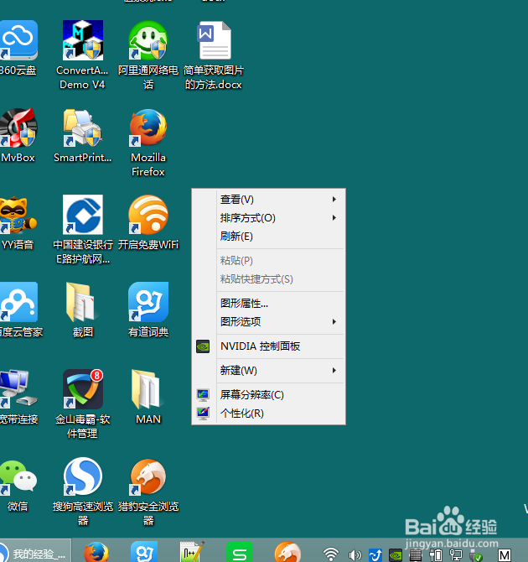
Task: Click green WPS spreadsheet taskbar icon
Action: coord(240,553)
